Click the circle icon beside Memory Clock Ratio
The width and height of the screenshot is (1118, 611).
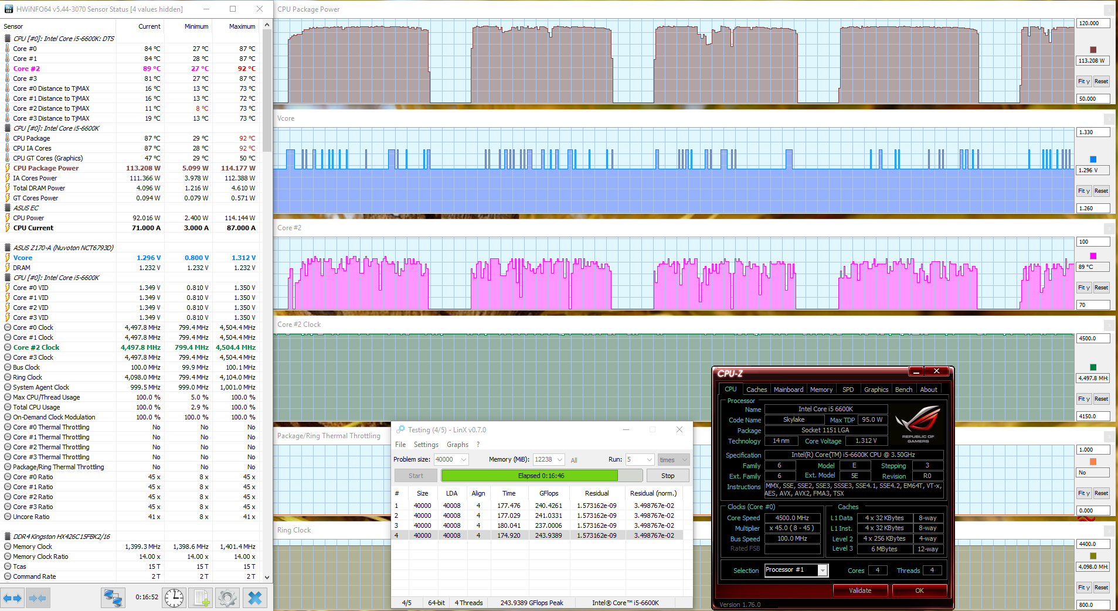tap(8, 557)
